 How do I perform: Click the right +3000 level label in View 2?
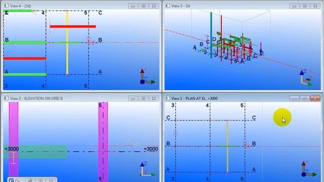[151, 149]
